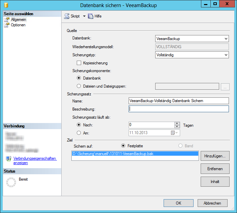Click the Bereit status spinner icon
The width and height of the screenshot is (237, 213).
(11, 182)
